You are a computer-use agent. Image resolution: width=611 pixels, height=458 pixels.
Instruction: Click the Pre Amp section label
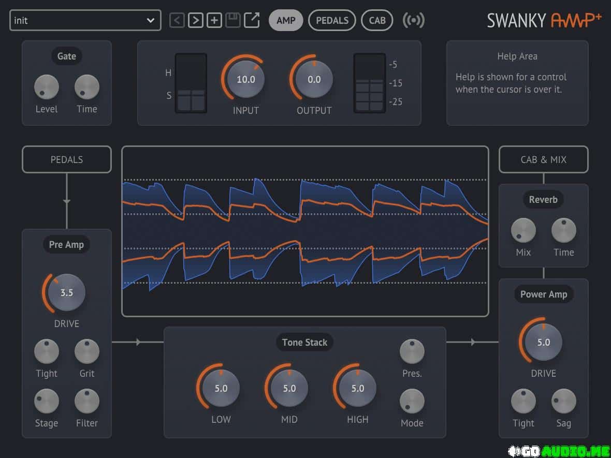click(x=66, y=245)
